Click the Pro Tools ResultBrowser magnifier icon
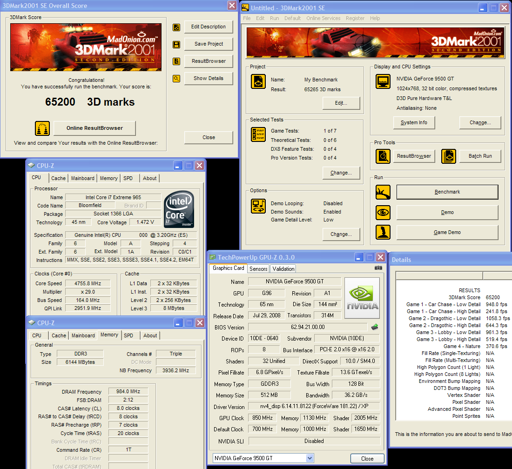The width and height of the screenshot is (512, 469). tap(383, 156)
